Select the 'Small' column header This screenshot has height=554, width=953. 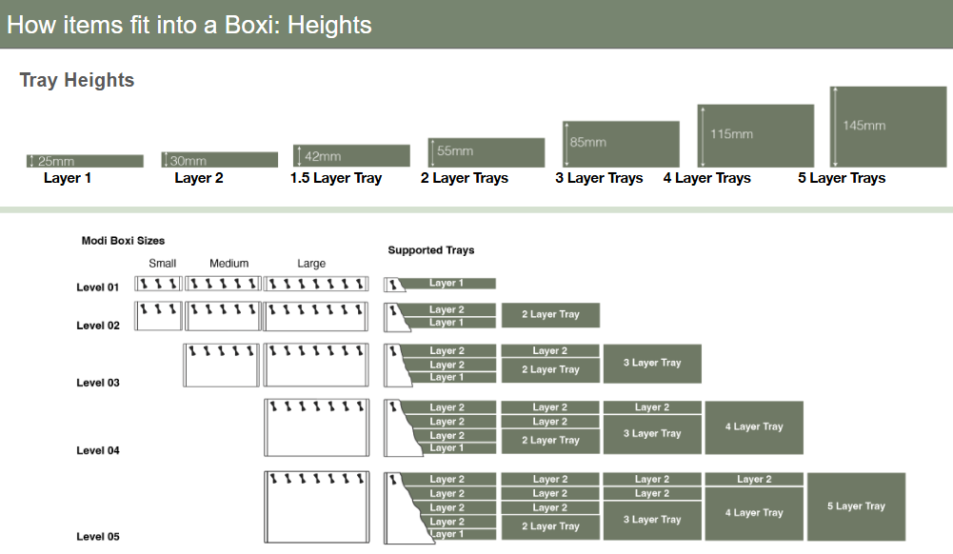tap(162, 264)
